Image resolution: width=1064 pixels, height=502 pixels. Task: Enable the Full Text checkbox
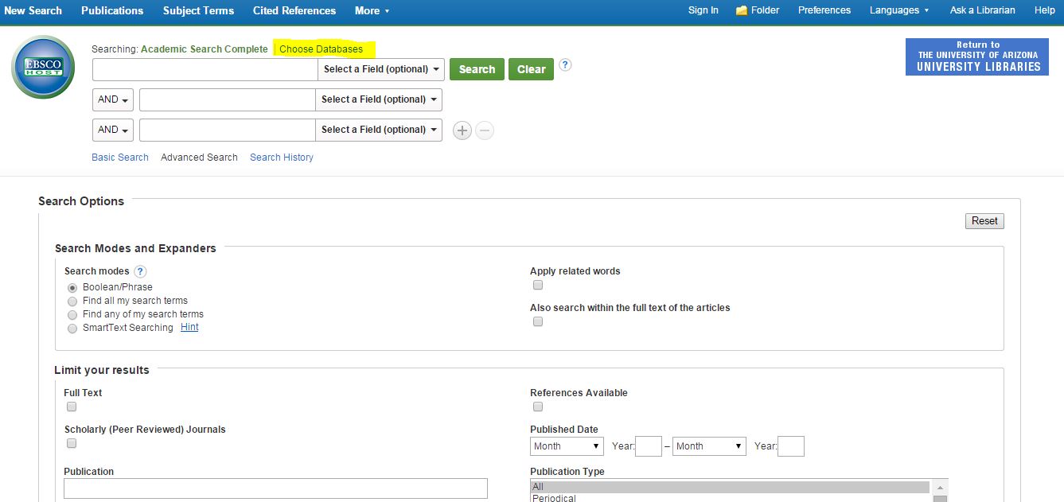click(x=72, y=407)
